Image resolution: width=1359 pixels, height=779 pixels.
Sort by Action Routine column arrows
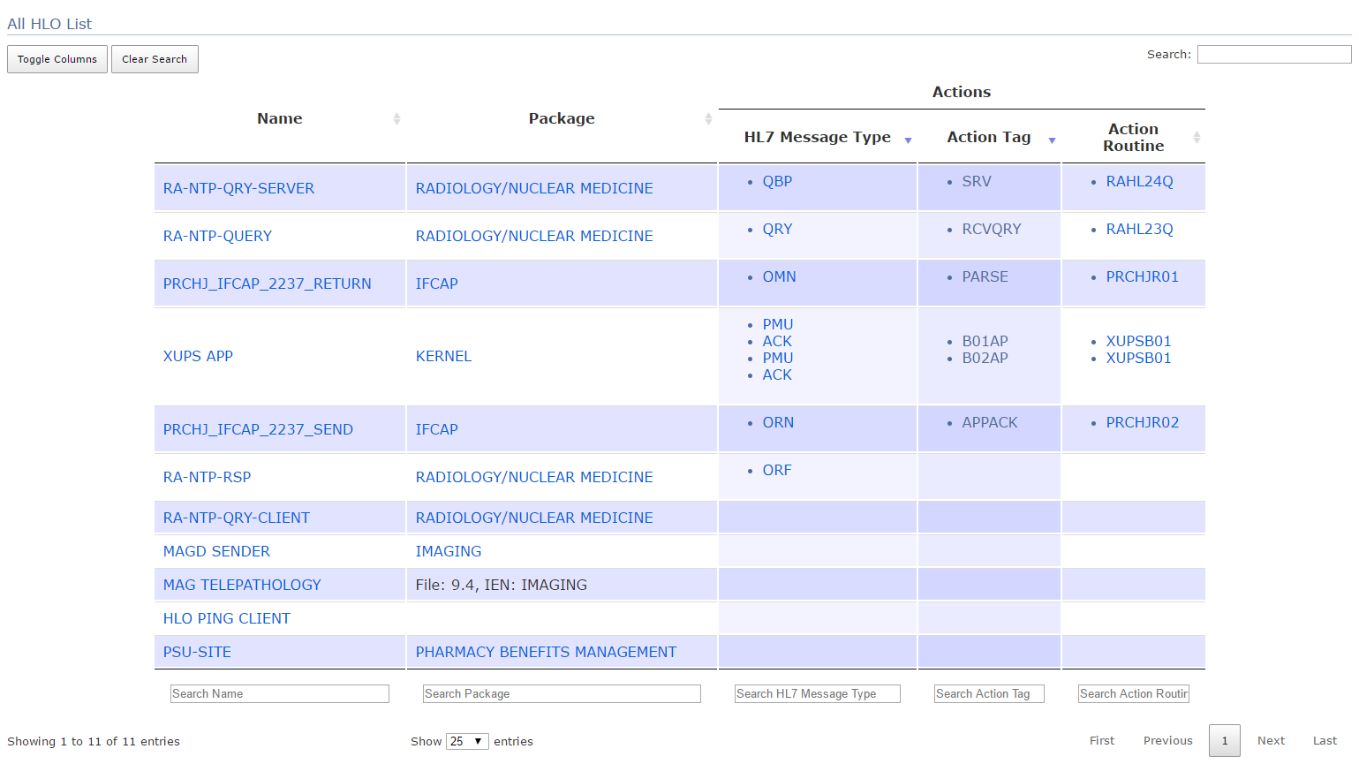1197,138
